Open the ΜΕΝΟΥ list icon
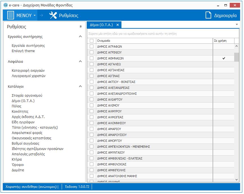Screen dimensions: 244x194 click(x=11, y=15)
